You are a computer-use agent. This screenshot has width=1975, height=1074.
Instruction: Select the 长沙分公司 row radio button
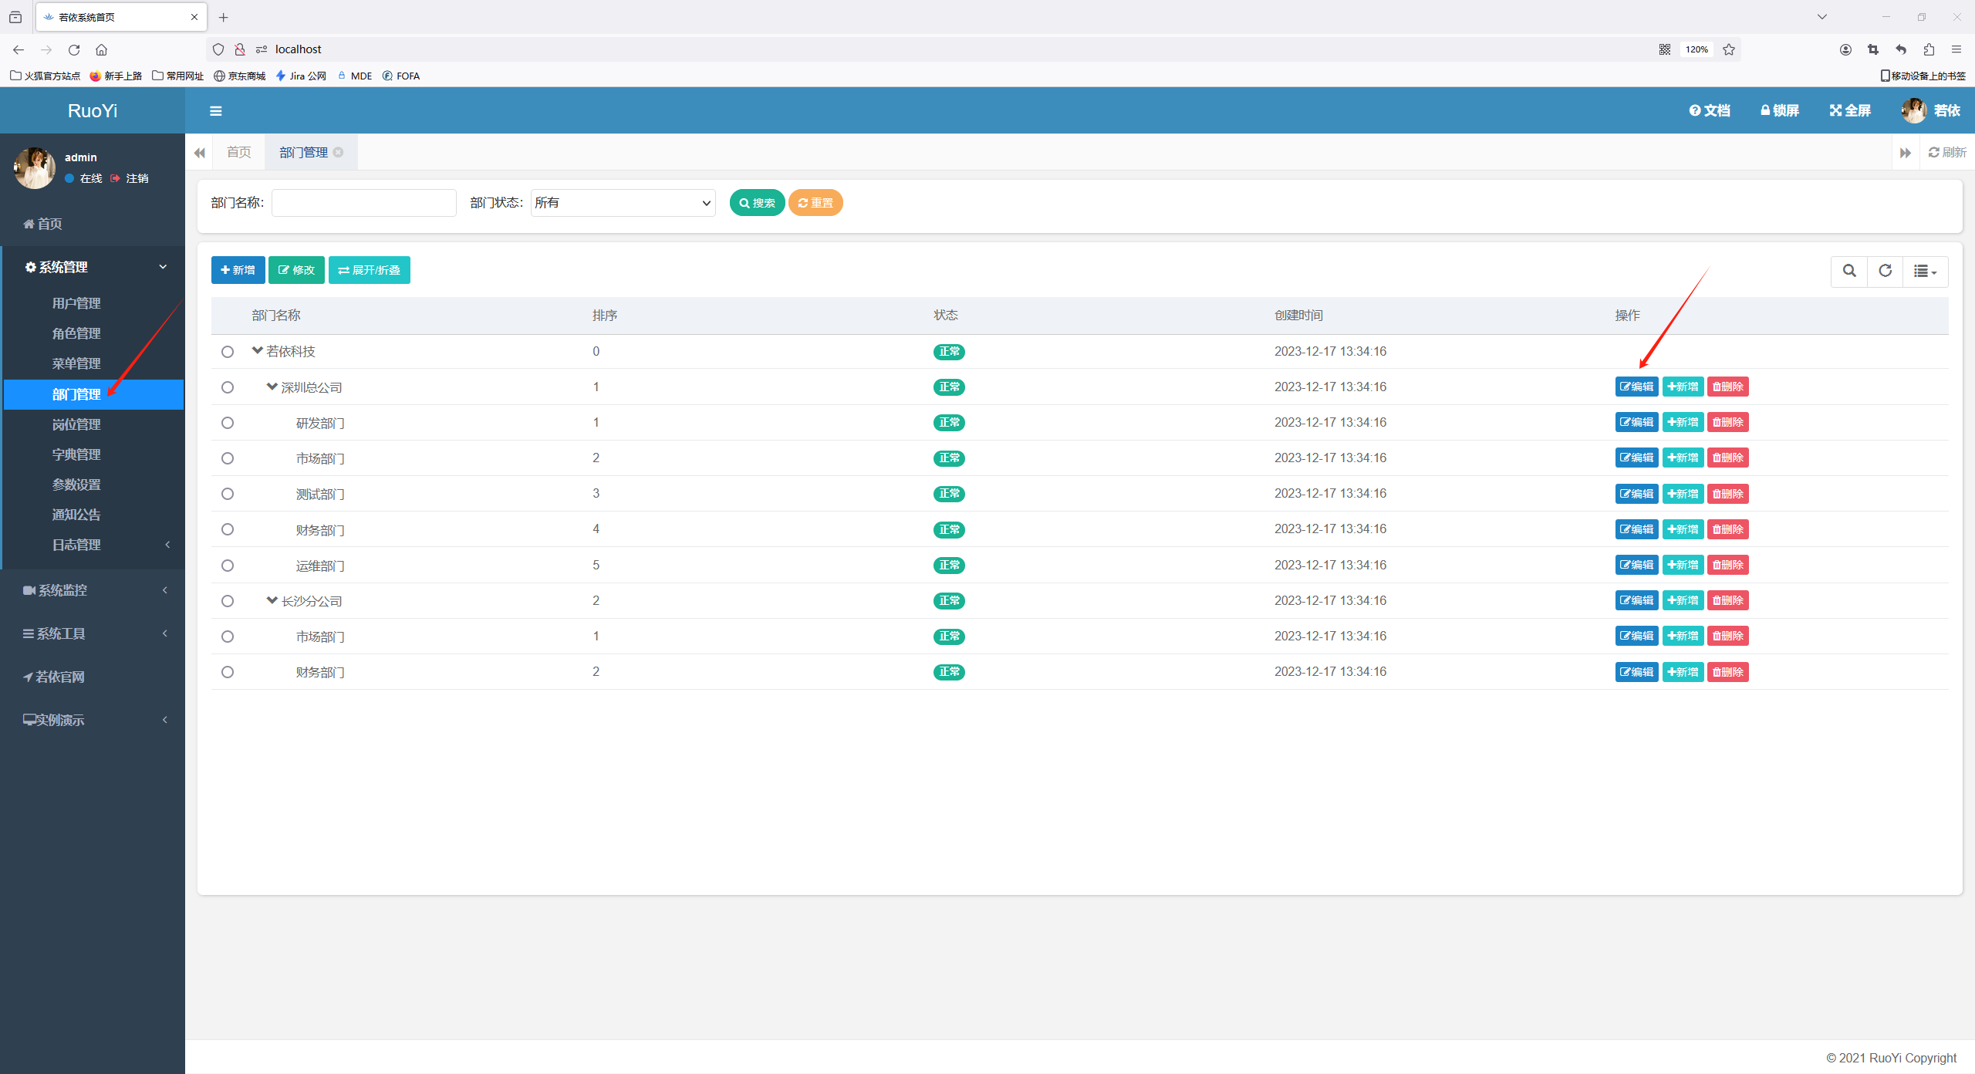pos(227,601)
